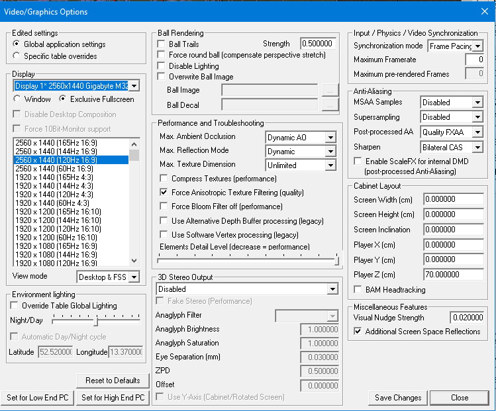Screen dimensions: 496x411
Task: Click resolution list scroll up arrow
Action: click(x=134, y=144)
